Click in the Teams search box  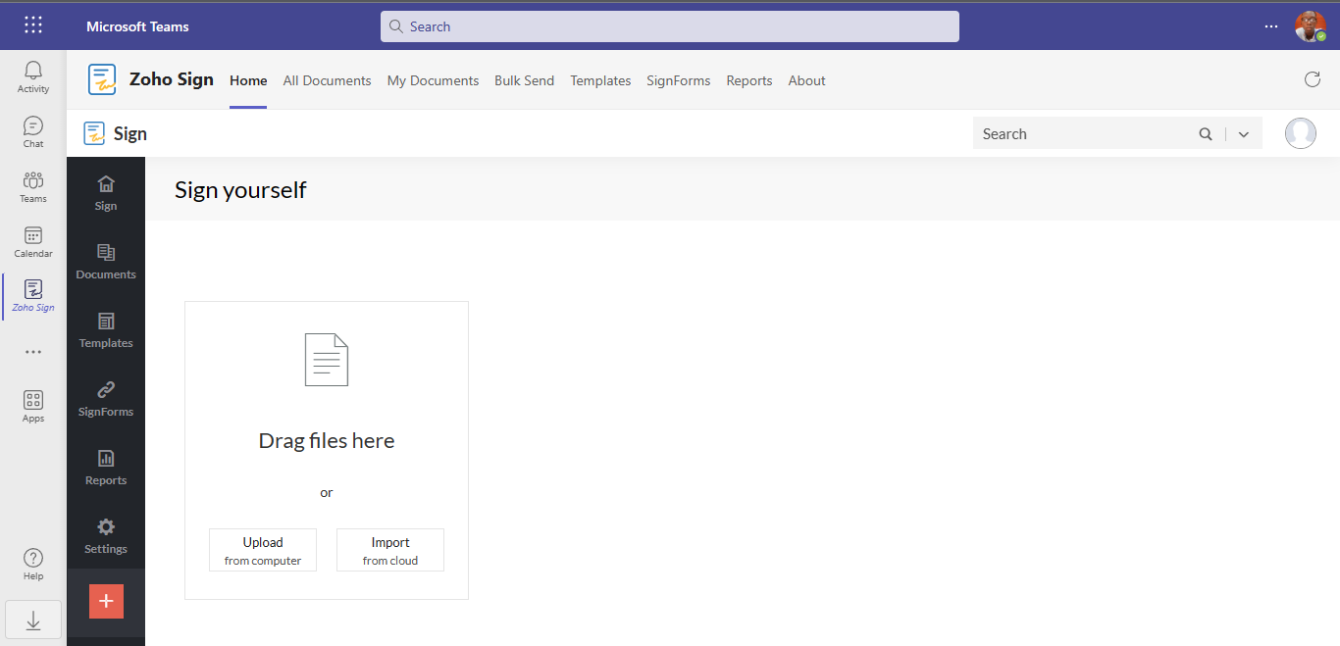click(x=670, y=26)
